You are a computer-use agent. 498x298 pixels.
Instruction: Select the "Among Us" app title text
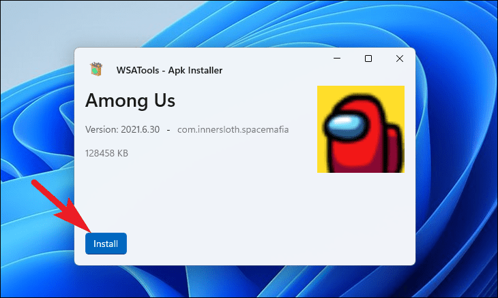point(130,101)
